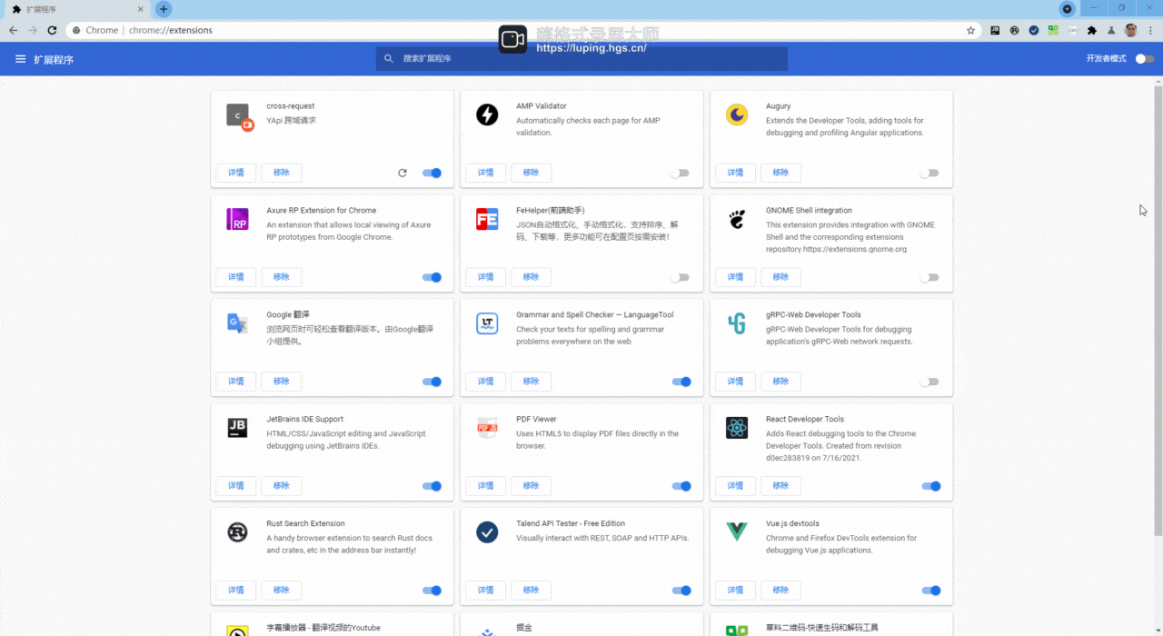Disable the cross-request extension toggle
Viewport: 1163px width, 636px height.
[x=432, y=173]
